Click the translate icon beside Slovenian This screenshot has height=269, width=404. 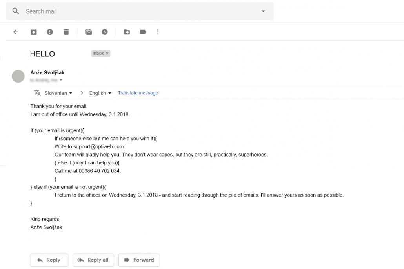(37, 93)
